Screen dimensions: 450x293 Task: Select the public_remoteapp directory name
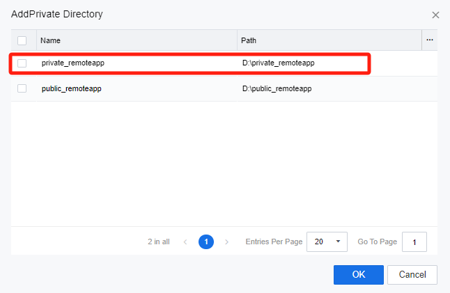click(71, 88)
